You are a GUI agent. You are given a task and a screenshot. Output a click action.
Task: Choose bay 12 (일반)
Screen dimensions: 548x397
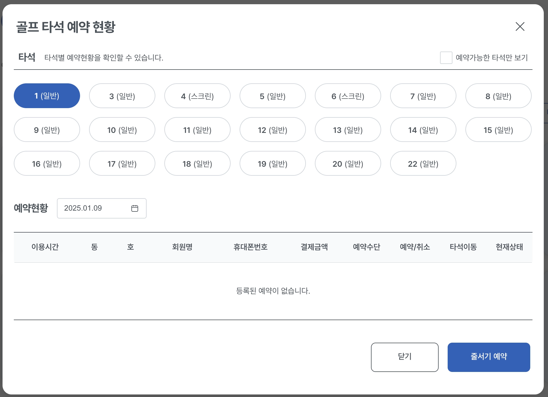click(x=273, y=130)
